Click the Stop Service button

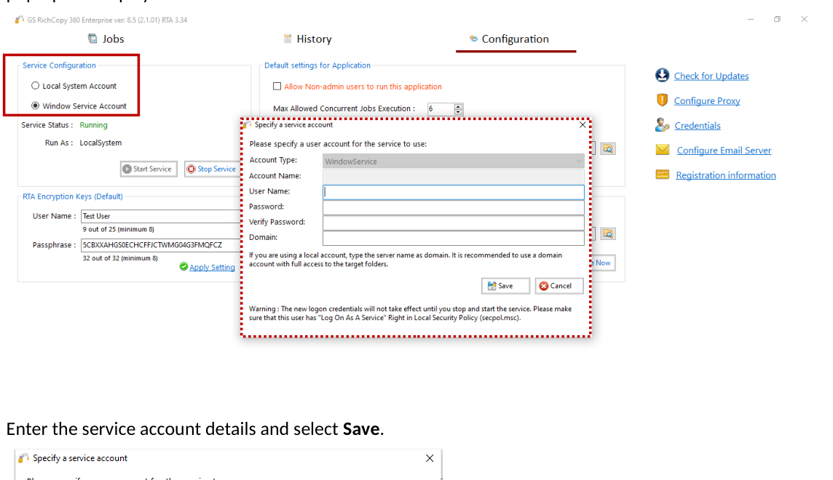point(211,169)
